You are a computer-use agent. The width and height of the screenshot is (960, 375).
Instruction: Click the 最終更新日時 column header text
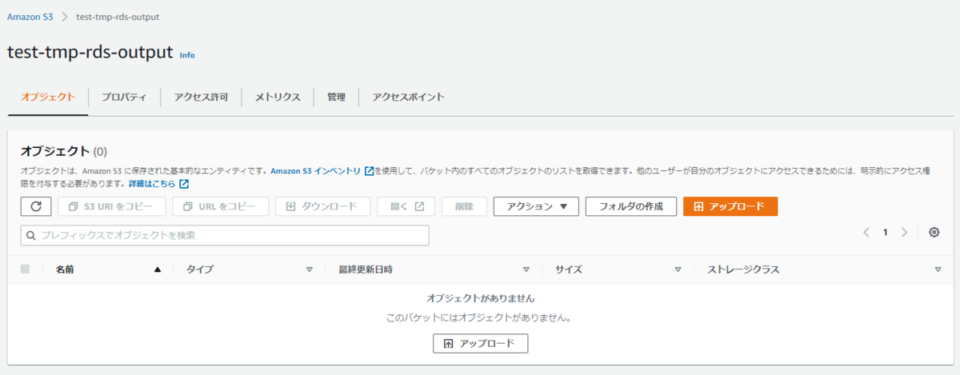[x=365, y=269]
